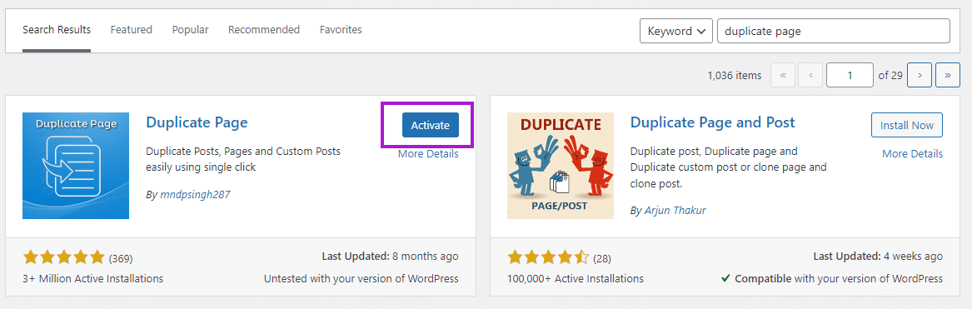Select 'Untested with your version of WordPress'
This screenshot has height=309, width=972.
pyautogui.click(x=361, y=278)
